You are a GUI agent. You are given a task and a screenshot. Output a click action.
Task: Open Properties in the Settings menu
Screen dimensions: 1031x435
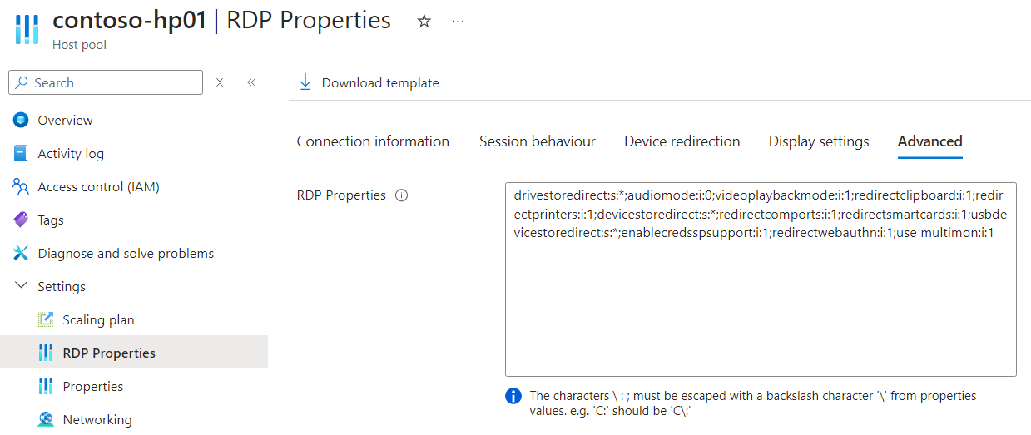point(92,386)
